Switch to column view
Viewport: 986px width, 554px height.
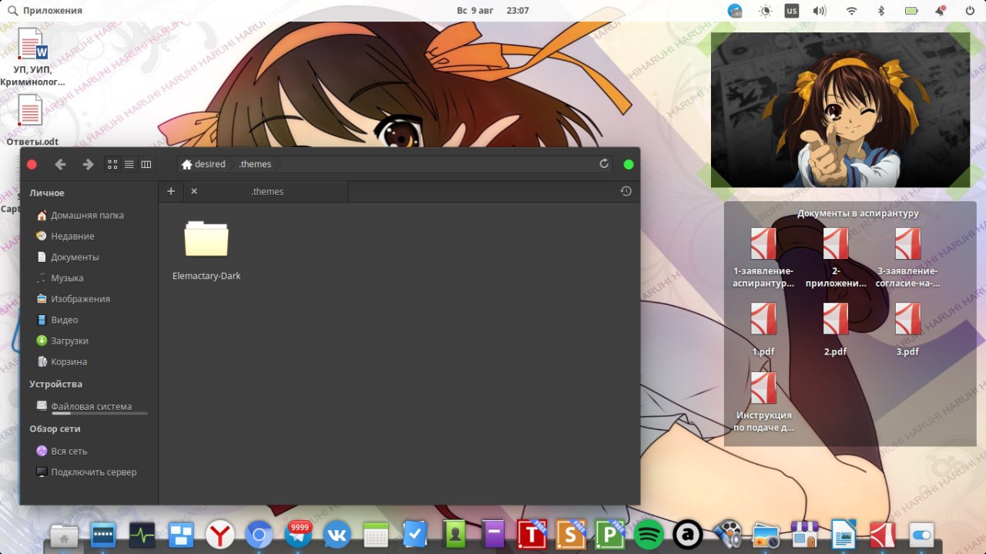click(146, 164)
